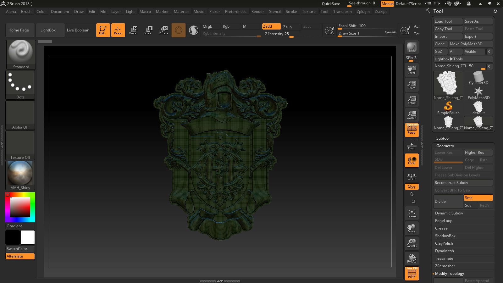Toggle Local transformations
This screenshot has width=503, height=283.
pyautogui.click(x=412, y=160)
